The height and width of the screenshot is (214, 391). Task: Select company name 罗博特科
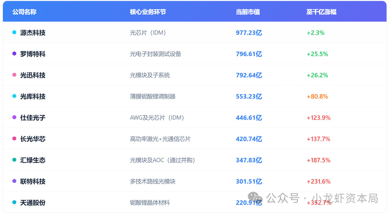(33, 54)
